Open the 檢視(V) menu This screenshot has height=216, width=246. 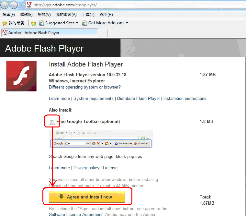44,15
